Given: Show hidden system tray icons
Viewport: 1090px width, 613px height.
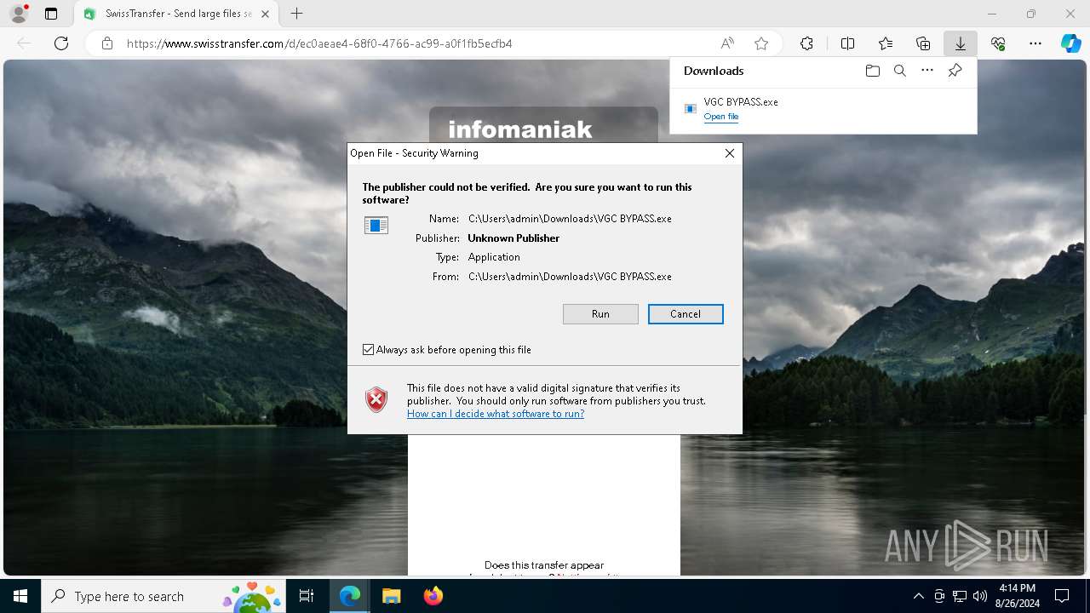Looking at the screenshot, I should (918, 596).
